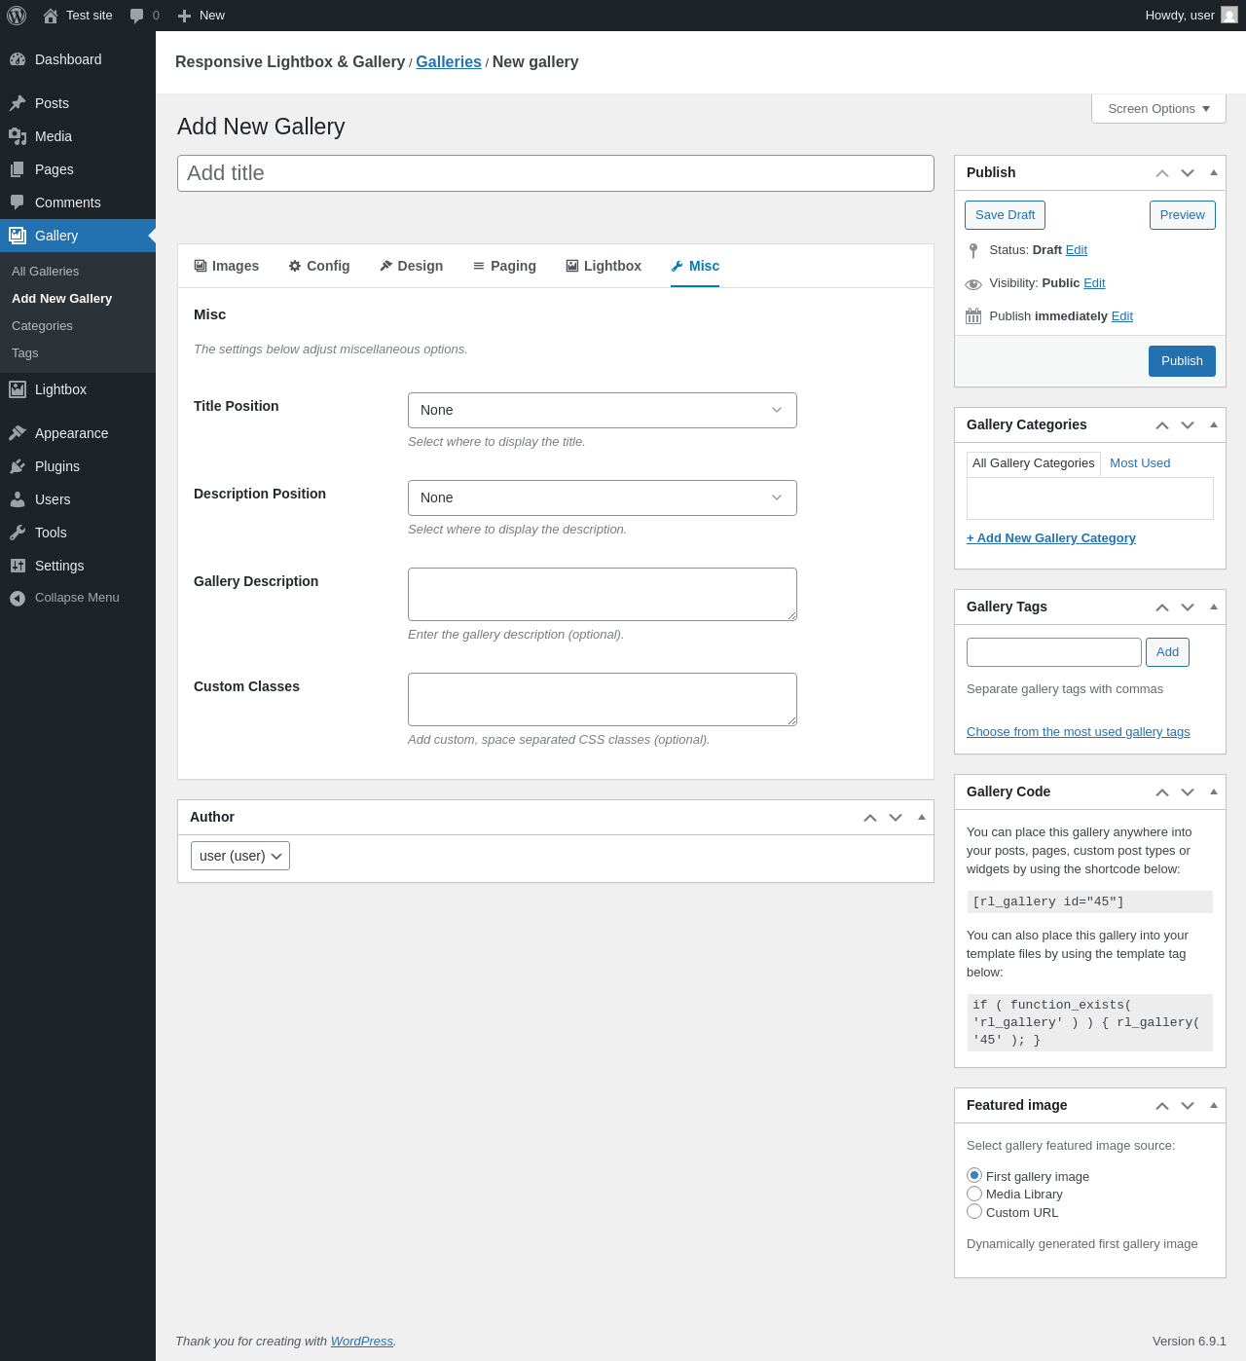Click the Media icon in sidebar
This screenshot has height=1361, width=1246.
[x=18, y=136]
